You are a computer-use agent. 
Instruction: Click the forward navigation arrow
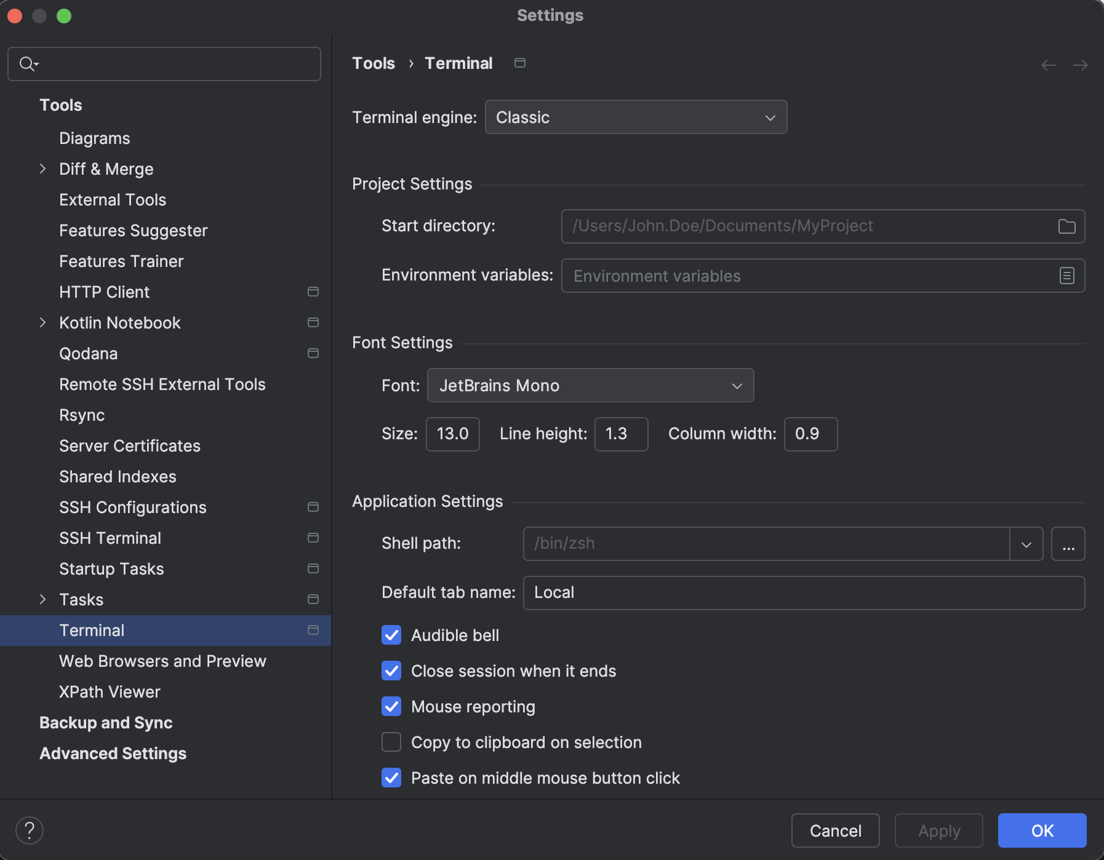click(1080, 65)
